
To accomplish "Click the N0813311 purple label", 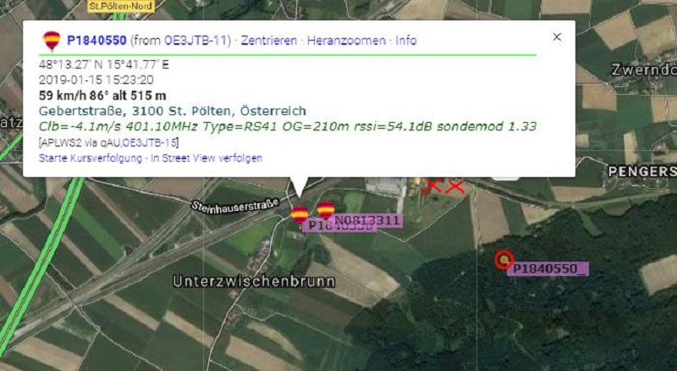I will 367,220.
